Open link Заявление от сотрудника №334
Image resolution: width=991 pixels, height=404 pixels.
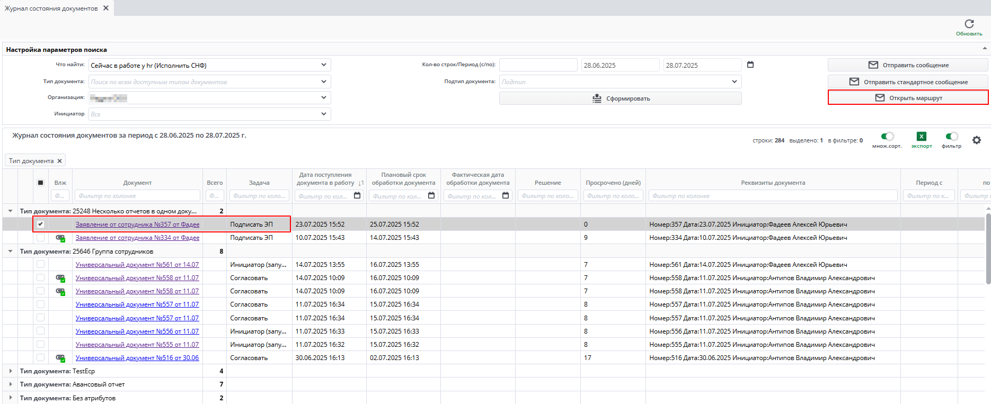[137, 238]
